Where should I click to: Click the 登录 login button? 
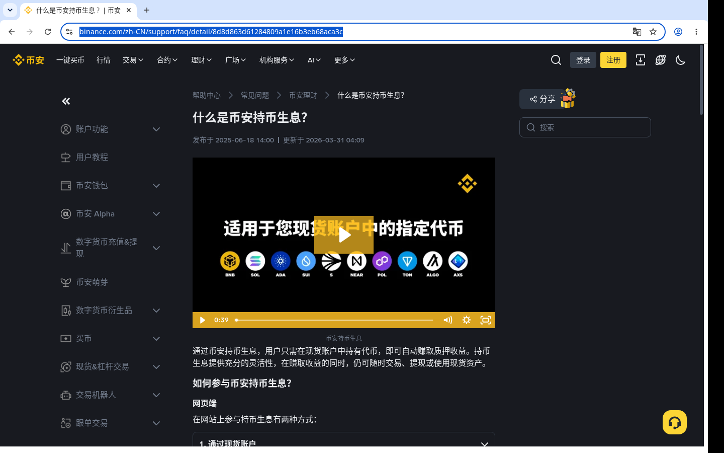(583, 60)
